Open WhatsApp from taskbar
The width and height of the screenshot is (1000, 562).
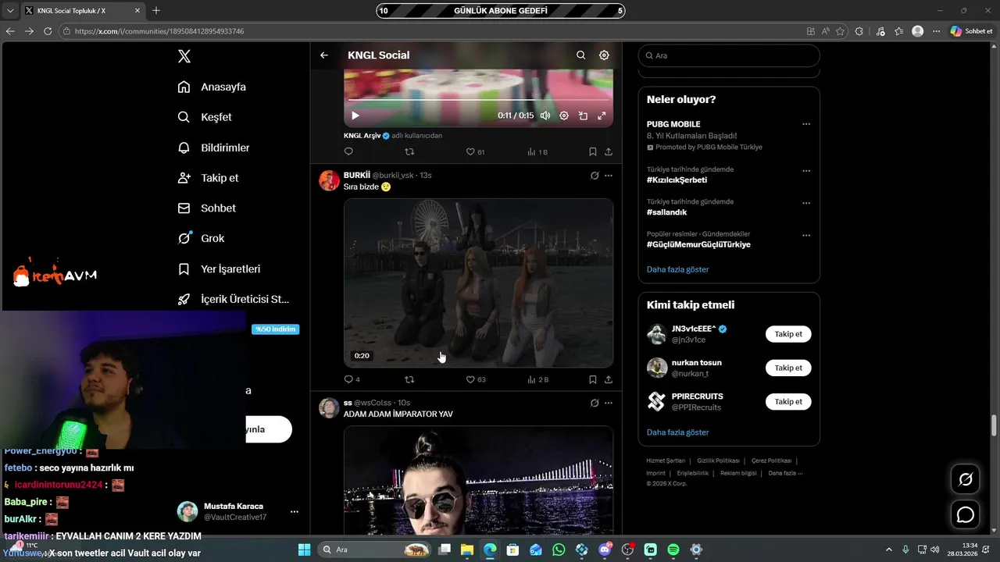click(559, 550)
